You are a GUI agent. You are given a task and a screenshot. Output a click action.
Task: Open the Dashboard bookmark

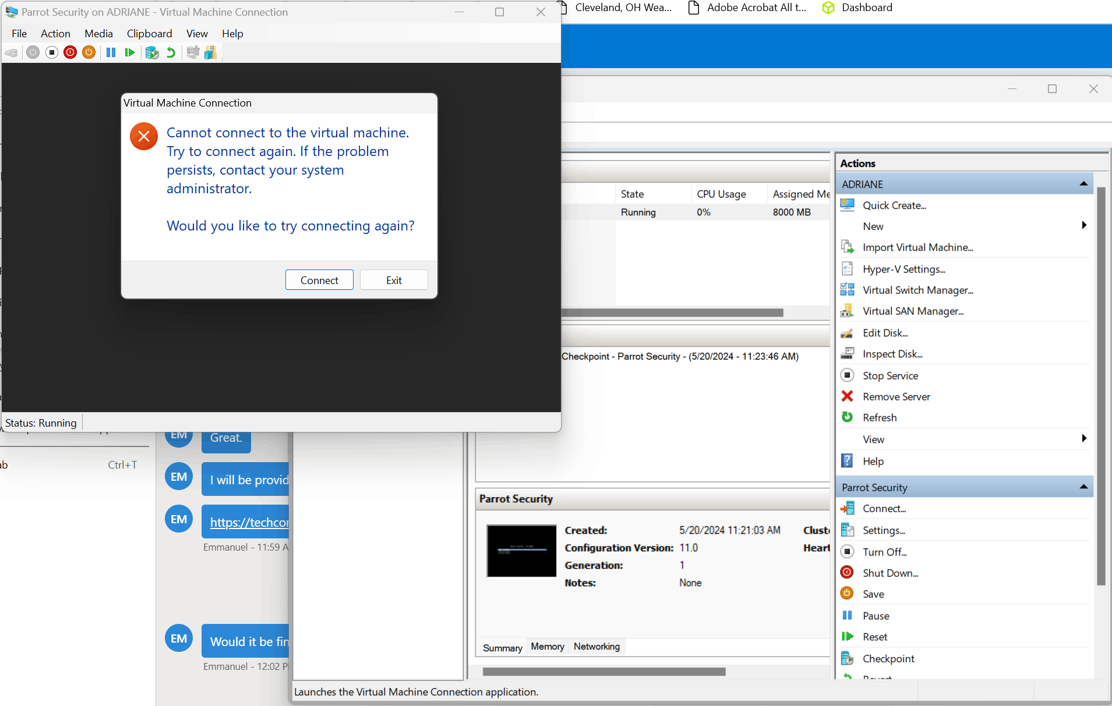(x=857, y=8)
